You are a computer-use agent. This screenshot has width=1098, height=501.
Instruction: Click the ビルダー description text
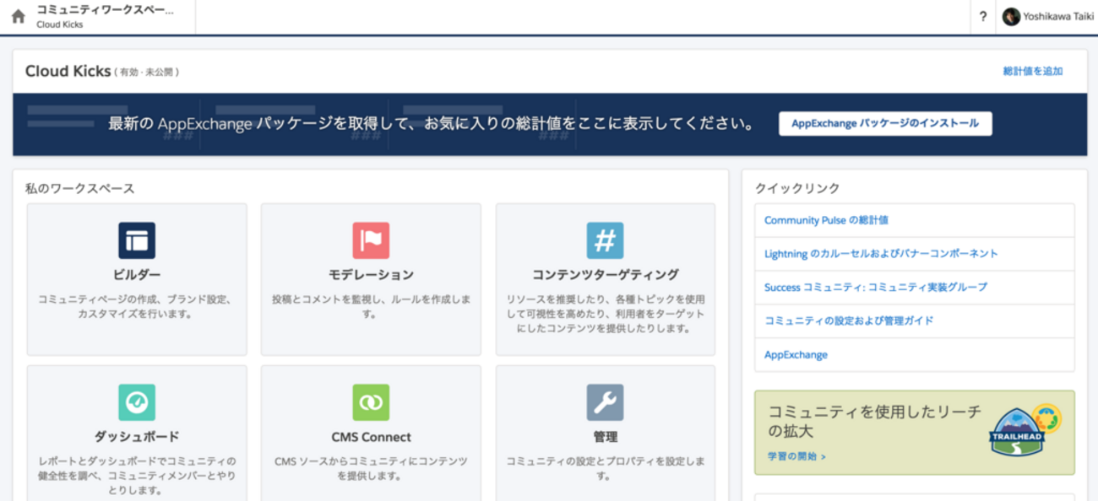tap(137, 307)
